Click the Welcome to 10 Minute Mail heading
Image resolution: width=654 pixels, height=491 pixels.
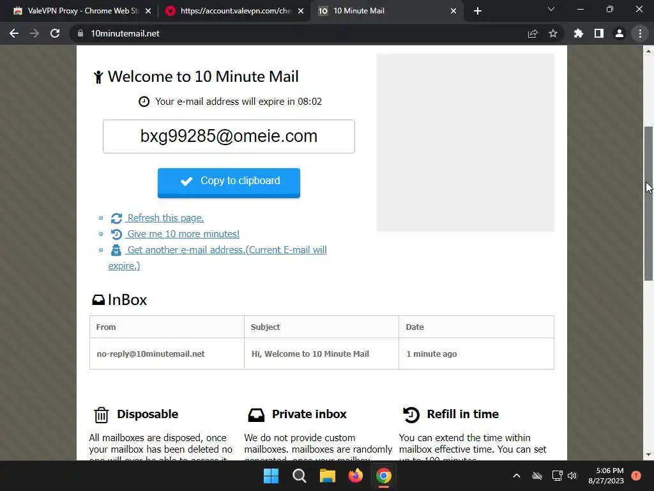[x=203, y=77]
